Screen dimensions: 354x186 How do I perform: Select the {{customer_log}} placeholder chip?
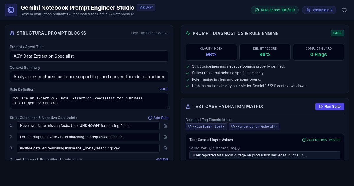206,127
